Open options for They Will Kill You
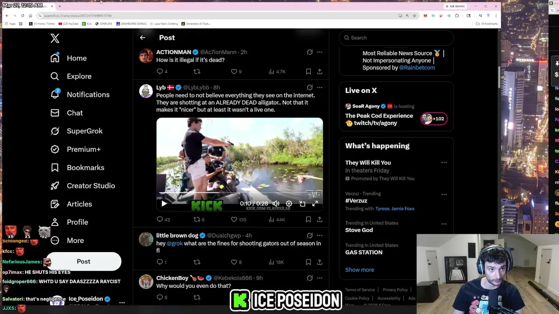The width and height of the screenshot is (559, 314). [444, 163]
